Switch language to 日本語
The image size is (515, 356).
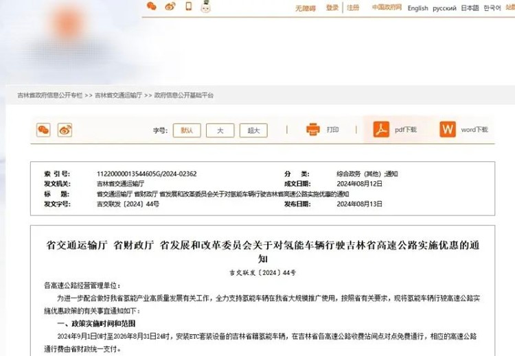(x=470, y=8)
